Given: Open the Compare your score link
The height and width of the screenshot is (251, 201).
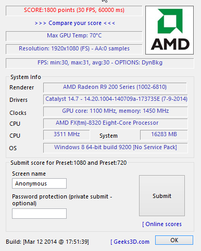Looking at the screenshot, I should point(75,23).
